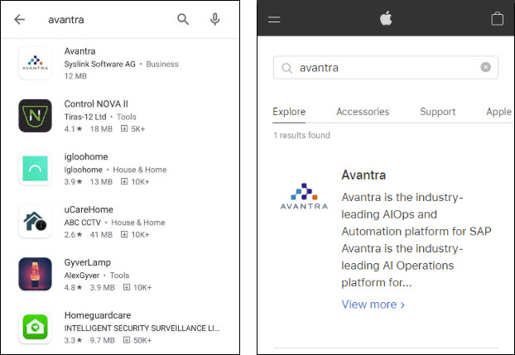The width and height of the screenshot is (515, 355).
Task: Open the Apple site hamburger menu
Action: [x=274, y=19]
